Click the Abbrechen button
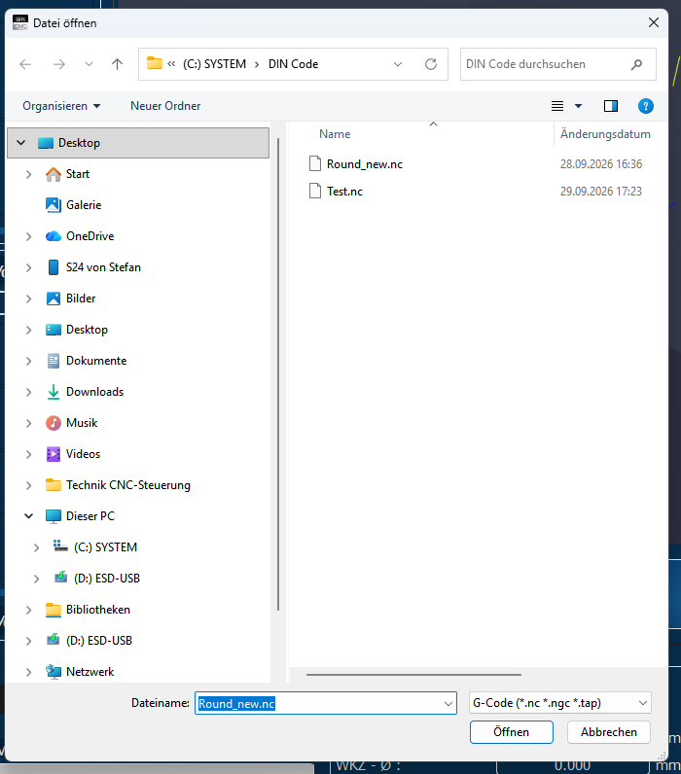This screenshot has height=774, width=681. tap(608, 732)
